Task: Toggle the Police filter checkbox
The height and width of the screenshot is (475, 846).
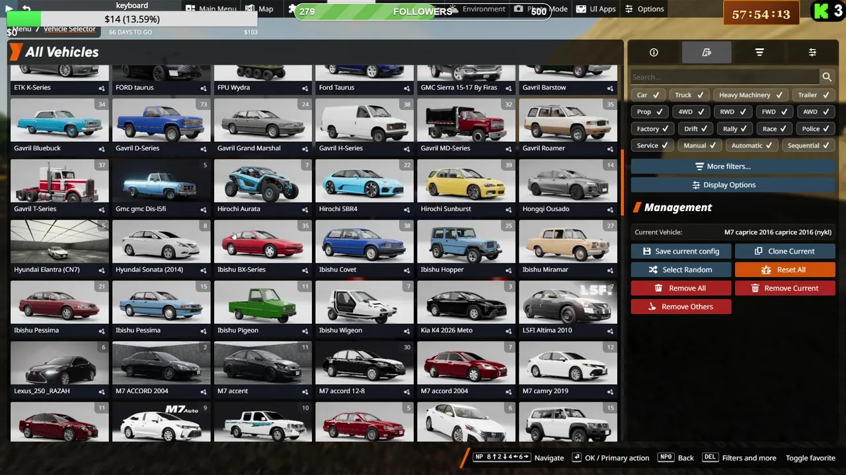Action: click(x=815, y=129)
